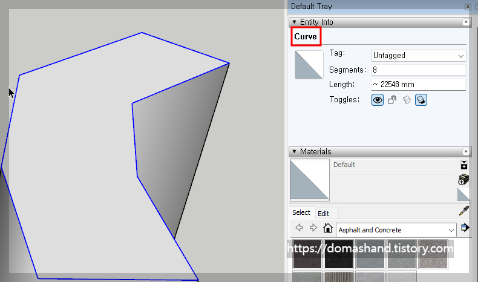This screenshot has height=282, width=478.
Task: Select the first asphalt material thumbnail
Action: 307,254
